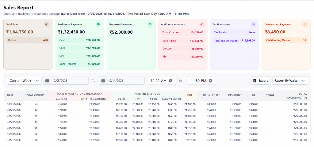Viewport: 314px width, 147px height.
Task: Click the Total Taxes row in Additional Amounts
Action: tap(183, 40)
